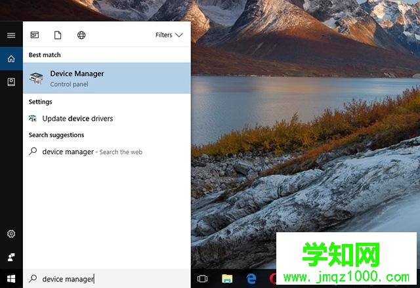Select the Home icon in sidebar
Viewport: 420px width, 288px height.
coord(11,58)
